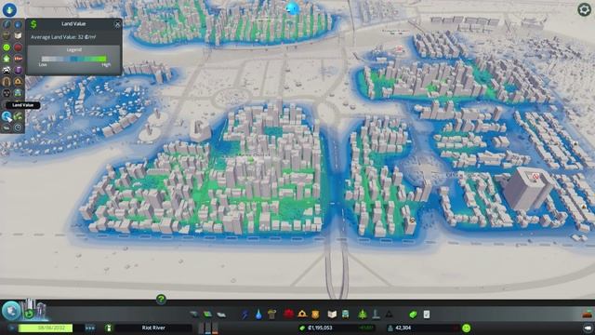Select the car Traffic info view
Image resolution: width=595 pixels, height=335 pixels.
[7, 70]
